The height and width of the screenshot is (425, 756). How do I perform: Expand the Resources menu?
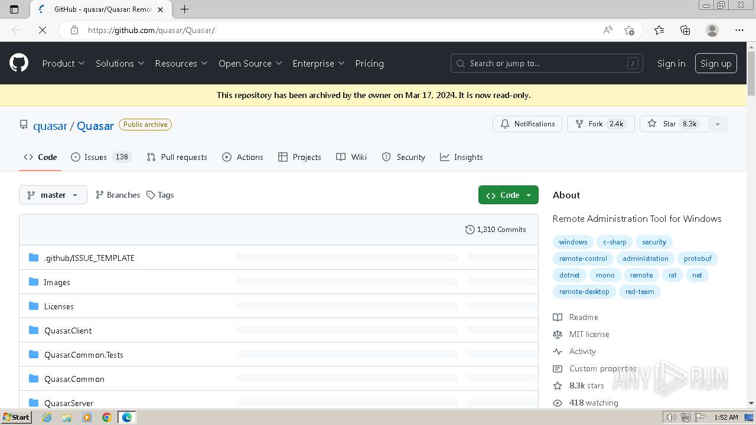coord(181,63)
